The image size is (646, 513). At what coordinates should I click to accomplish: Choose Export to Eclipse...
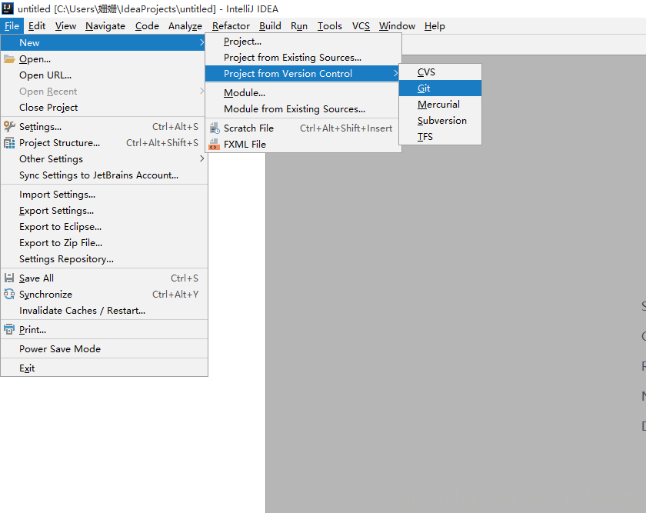tap(104, 226)
